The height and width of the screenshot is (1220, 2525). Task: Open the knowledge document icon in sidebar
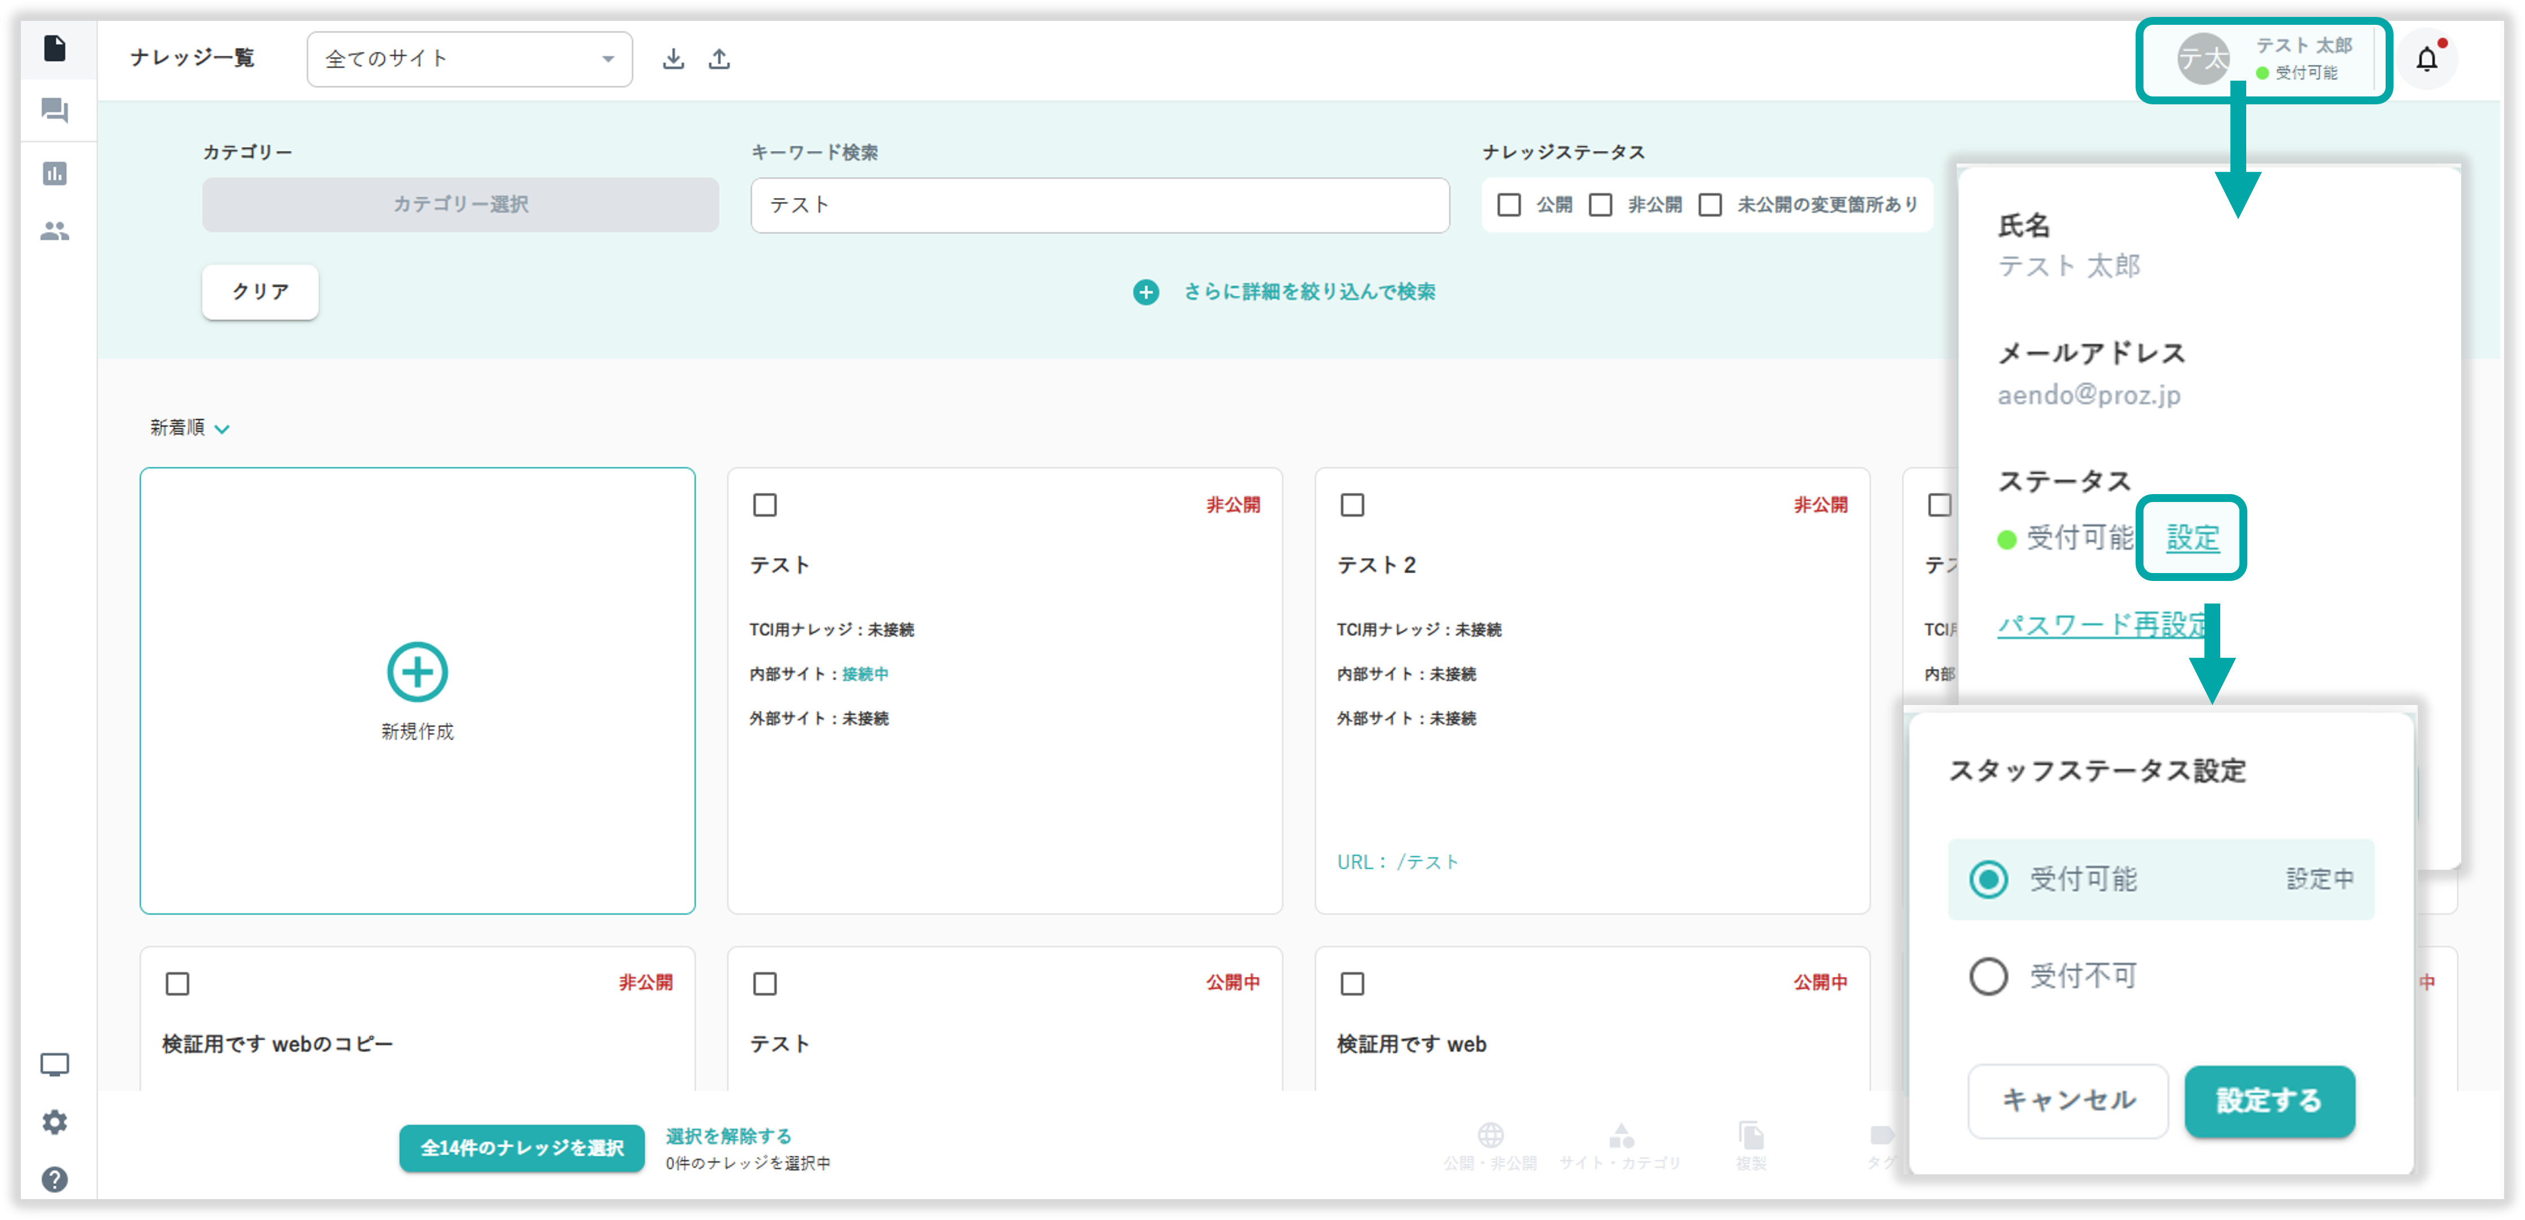point(55,48)
